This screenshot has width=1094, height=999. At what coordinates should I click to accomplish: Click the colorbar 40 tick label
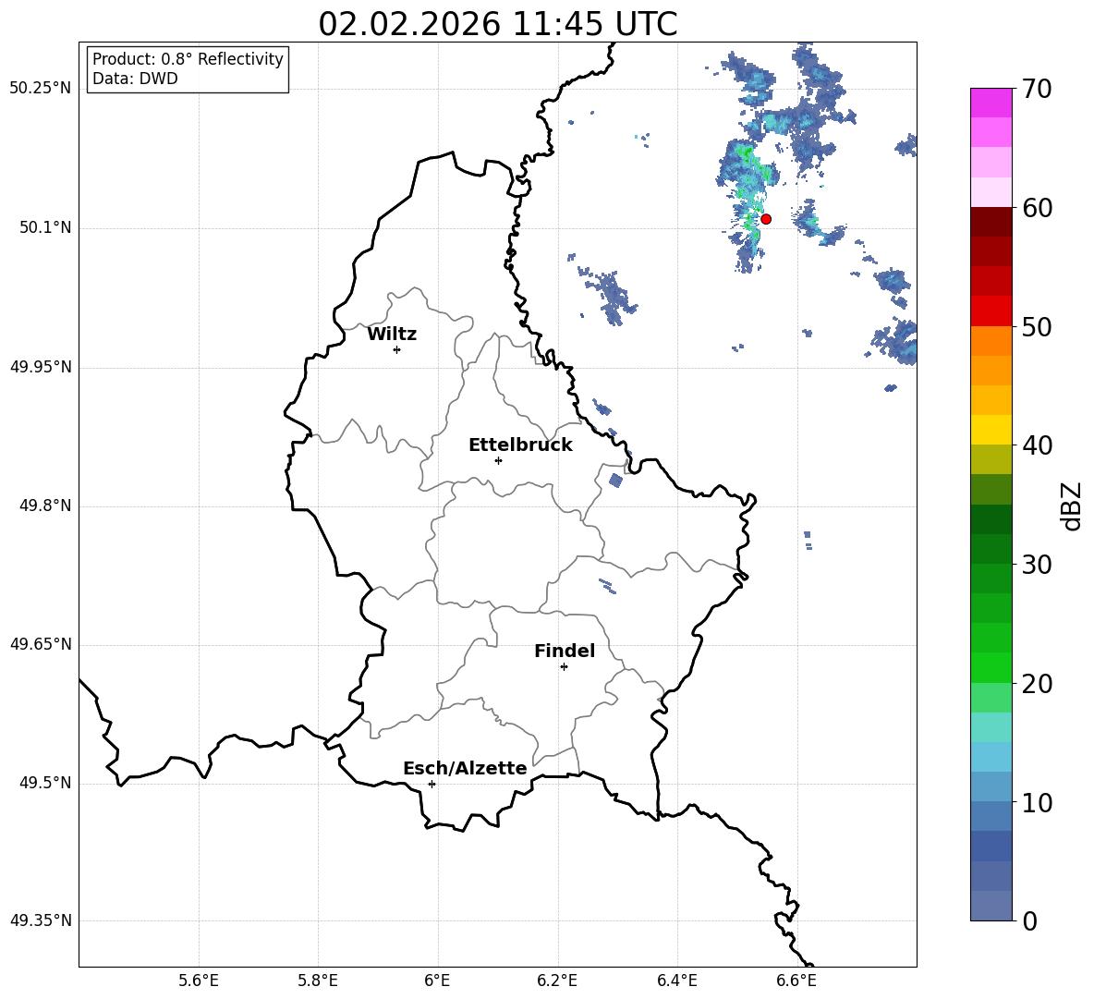(1037, 445)
